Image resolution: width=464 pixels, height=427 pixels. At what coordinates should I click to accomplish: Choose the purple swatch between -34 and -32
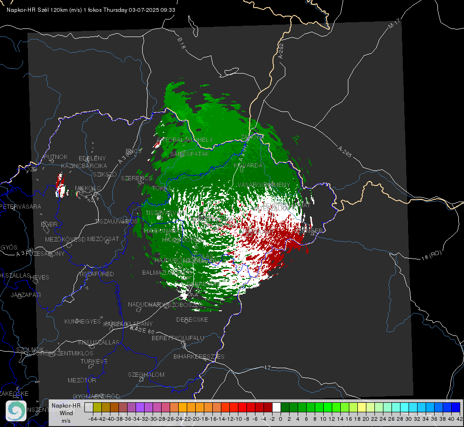[x=140, y=407]
